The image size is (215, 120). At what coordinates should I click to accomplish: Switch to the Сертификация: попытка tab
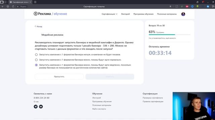pos(20,2)
